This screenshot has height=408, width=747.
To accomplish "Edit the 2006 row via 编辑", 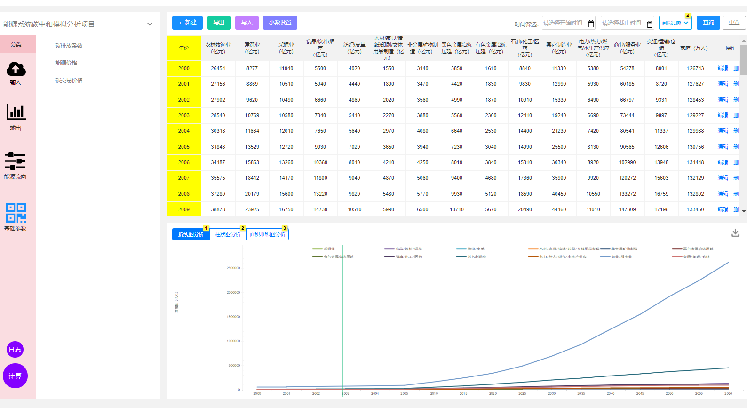I will click(723, 162).
